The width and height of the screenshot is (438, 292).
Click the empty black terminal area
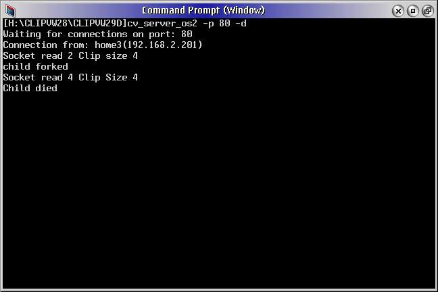[219, 190]
